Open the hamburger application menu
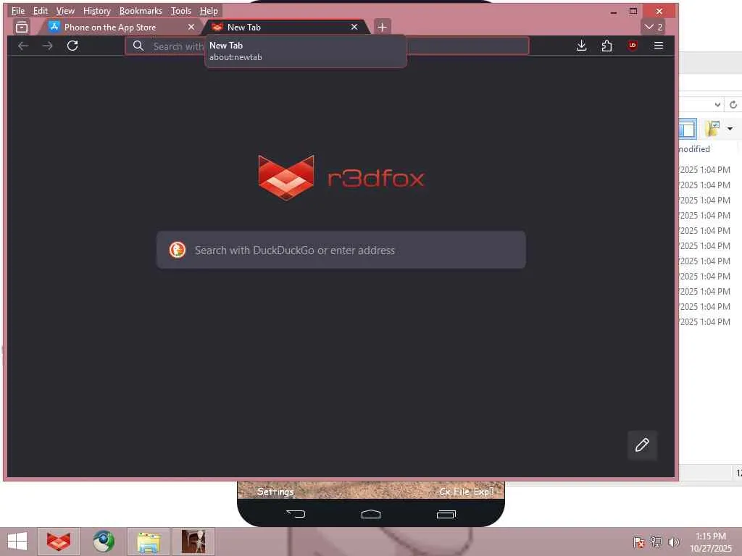This screenshot has height=556, width=742. (658, 46)
